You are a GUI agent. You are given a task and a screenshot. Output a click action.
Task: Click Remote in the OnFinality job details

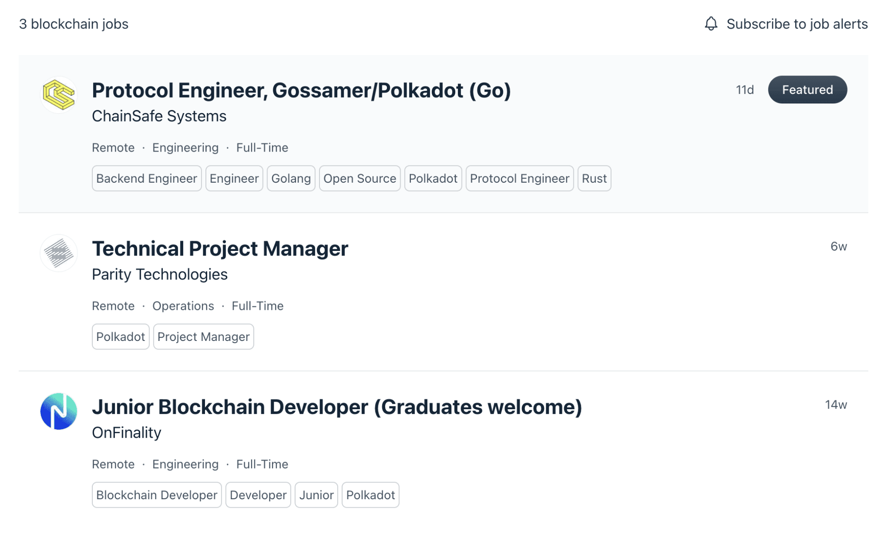(x=113, y=464)
